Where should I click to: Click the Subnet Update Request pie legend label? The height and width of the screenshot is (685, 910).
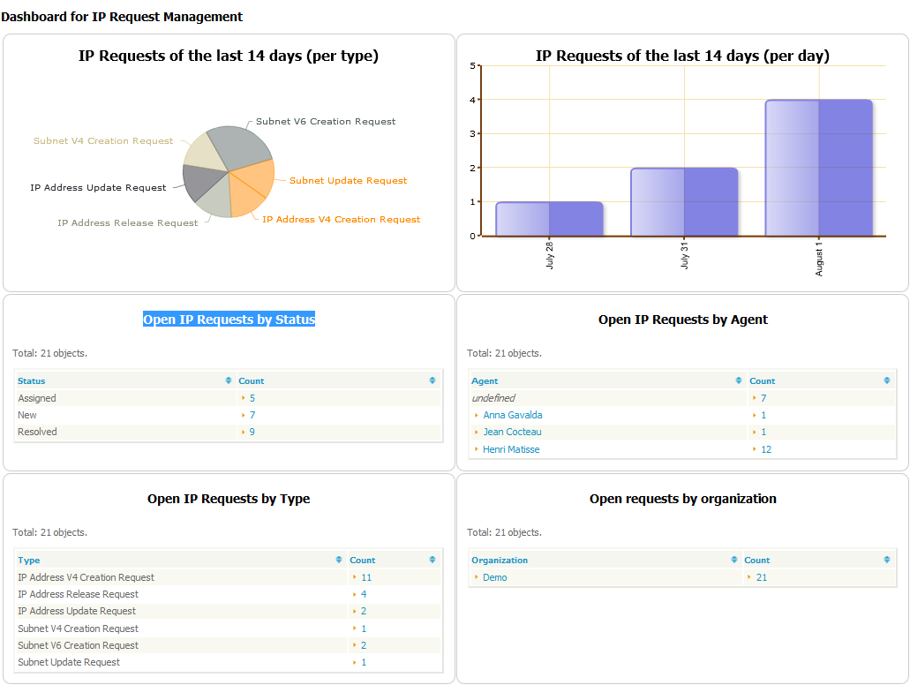point(348,181)
